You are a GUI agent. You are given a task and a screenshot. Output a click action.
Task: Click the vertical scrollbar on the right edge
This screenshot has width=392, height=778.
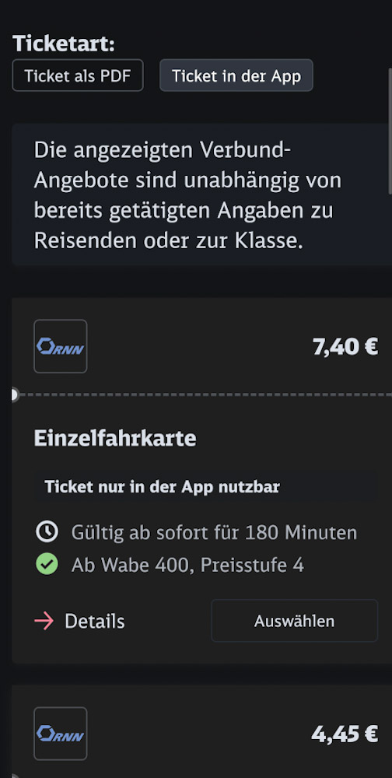tap(390, 131)
